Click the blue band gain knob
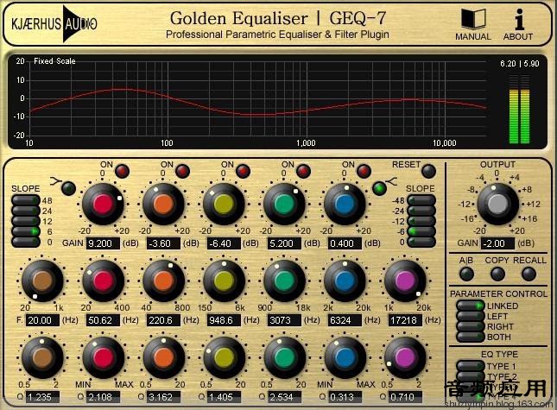The height and width of the screenshot is (410, 557). [345, 204]
